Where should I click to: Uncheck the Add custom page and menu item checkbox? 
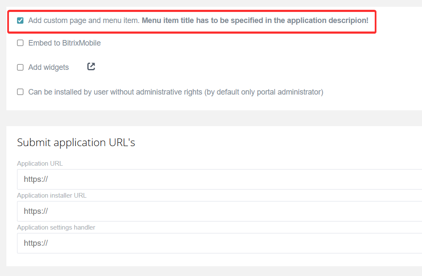click(x=20, y=20)
